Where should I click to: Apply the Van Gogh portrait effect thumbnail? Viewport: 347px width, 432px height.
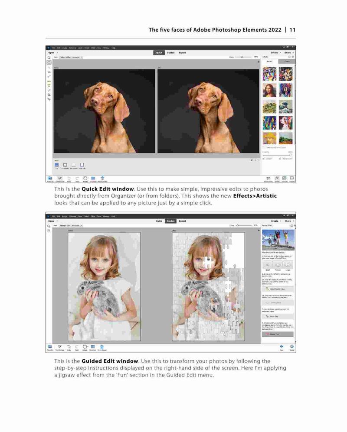pos(269,138)
